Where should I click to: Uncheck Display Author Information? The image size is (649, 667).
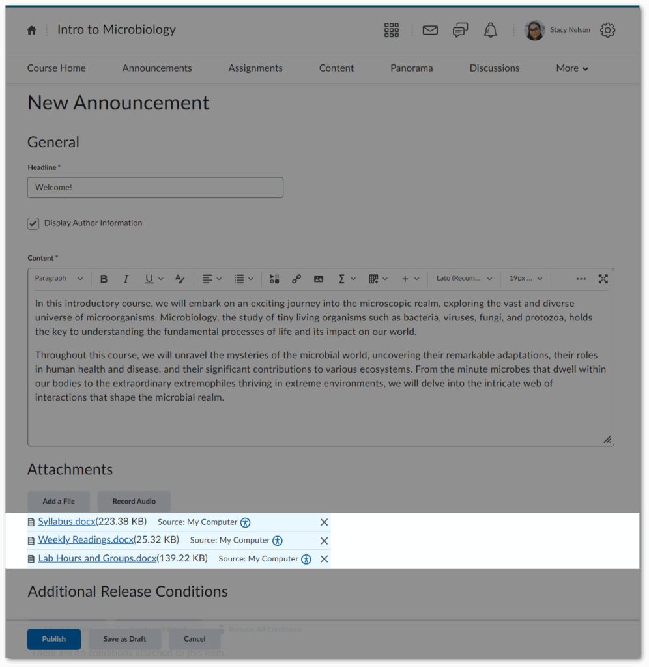tap(33, 223)
